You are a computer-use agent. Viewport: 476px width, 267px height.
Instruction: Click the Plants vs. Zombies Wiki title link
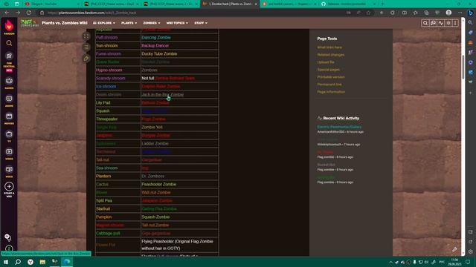tap(65, 23)
